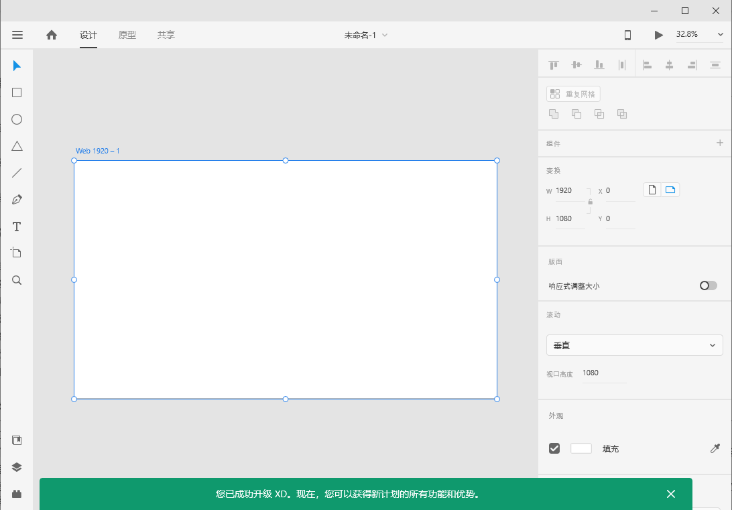732x510 pixels.
Task: Switch to the 共享 tab
Action: click(166, 35)
